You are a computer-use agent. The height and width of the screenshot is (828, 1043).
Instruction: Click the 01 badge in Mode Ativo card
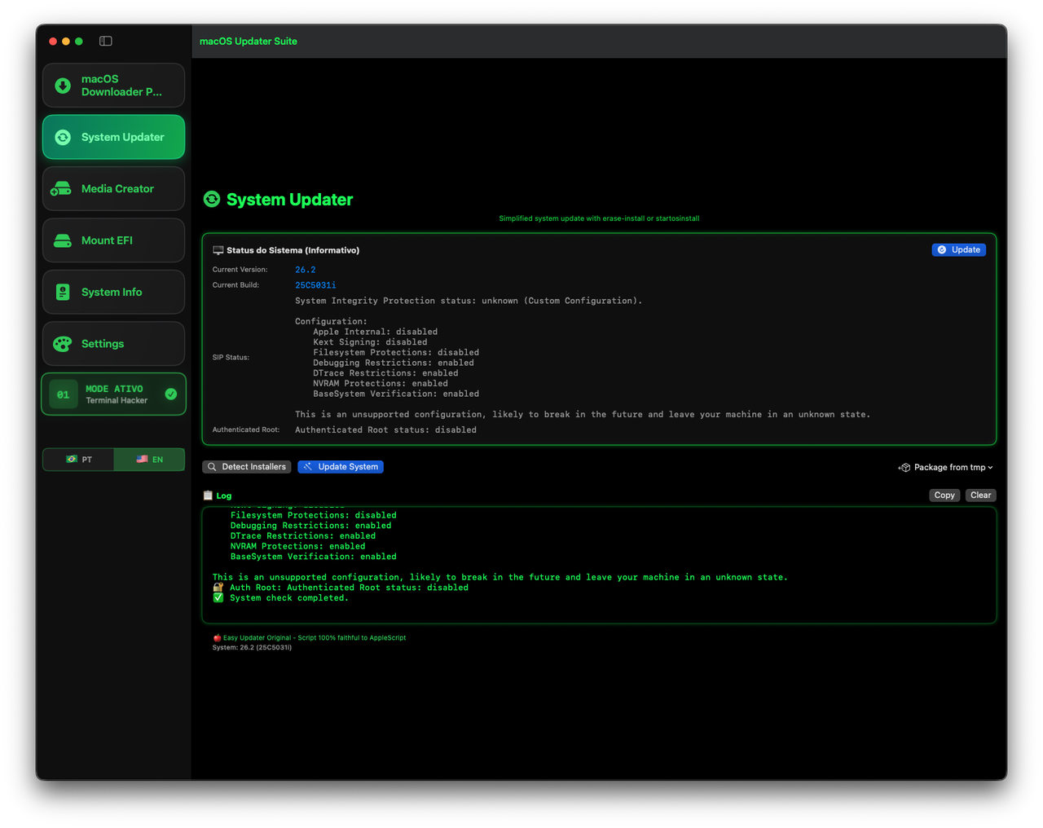[x=64, y=394]
